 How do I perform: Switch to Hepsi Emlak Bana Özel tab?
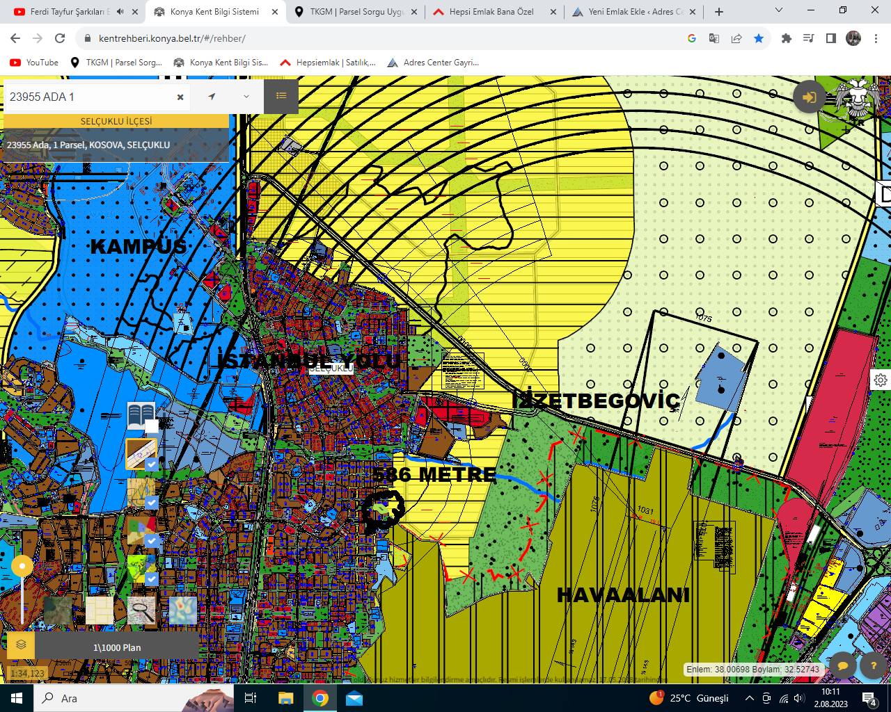(495, 12)
